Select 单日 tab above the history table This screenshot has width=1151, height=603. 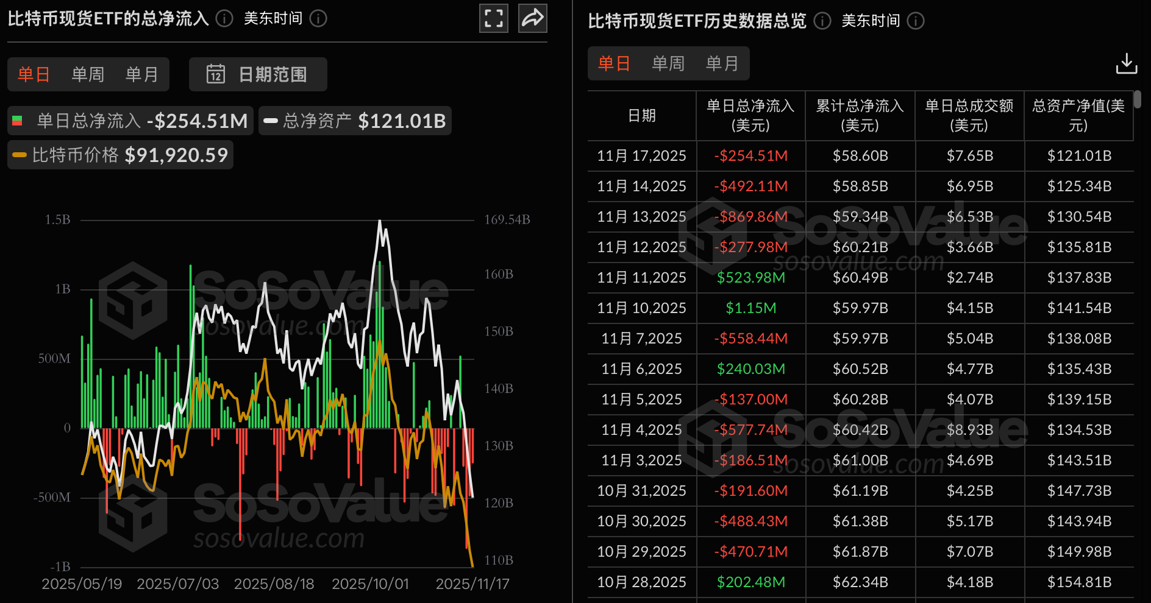pyautogui.click(x=614, y=63)
